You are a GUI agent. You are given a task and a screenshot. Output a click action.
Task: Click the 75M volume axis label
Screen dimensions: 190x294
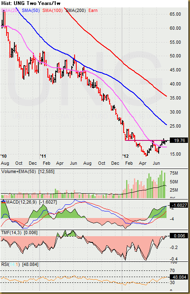tap(174, 173)
